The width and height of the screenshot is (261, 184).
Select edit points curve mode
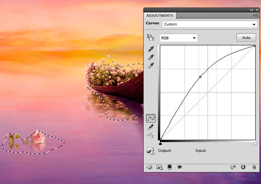(151, 118)
